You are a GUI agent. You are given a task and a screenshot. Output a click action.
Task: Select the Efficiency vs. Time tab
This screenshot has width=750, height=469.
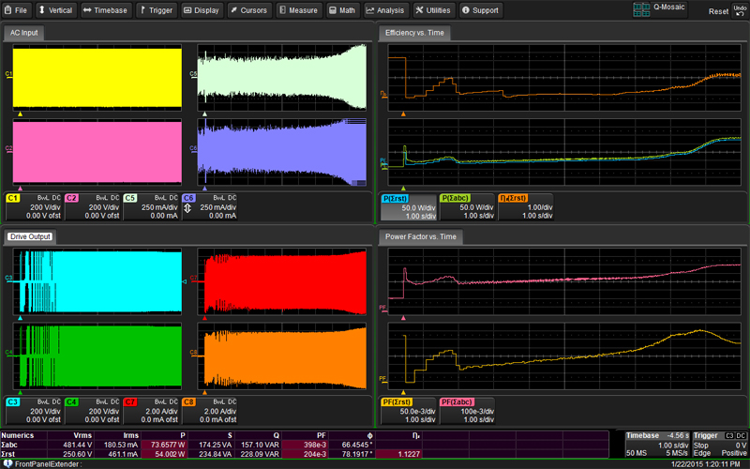[414, 33]
